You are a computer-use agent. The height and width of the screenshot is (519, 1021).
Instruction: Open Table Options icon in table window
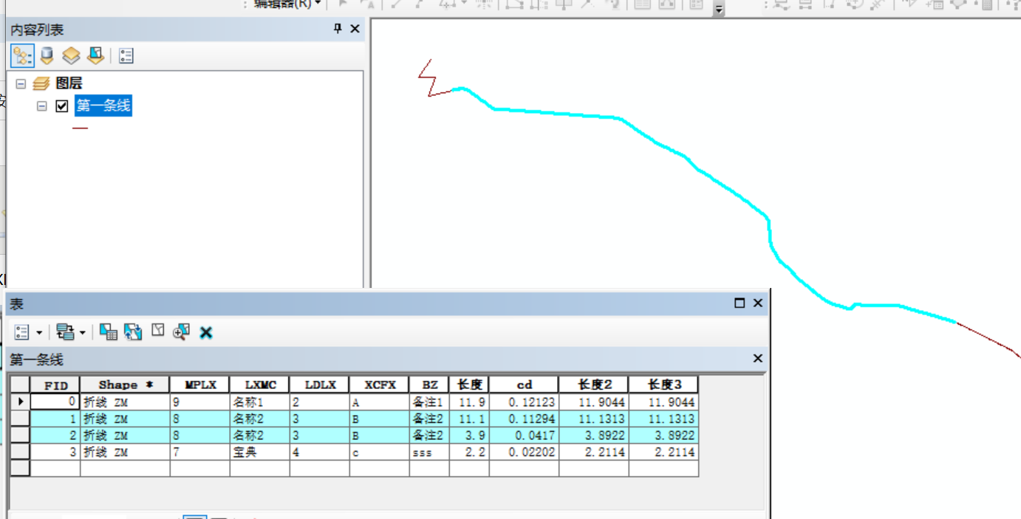pos(22,332)
